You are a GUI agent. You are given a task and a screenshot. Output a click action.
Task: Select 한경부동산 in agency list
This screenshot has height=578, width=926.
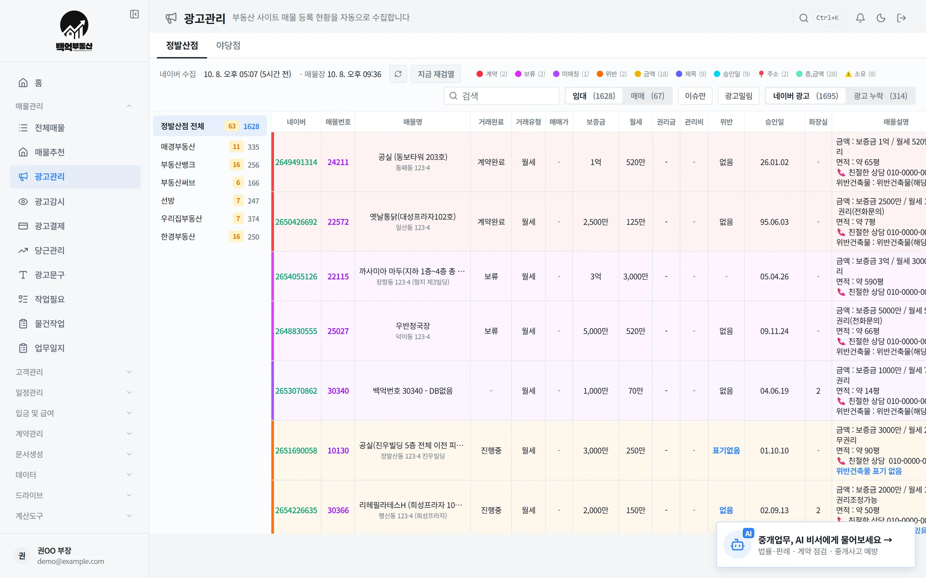[x=210, y=237]
